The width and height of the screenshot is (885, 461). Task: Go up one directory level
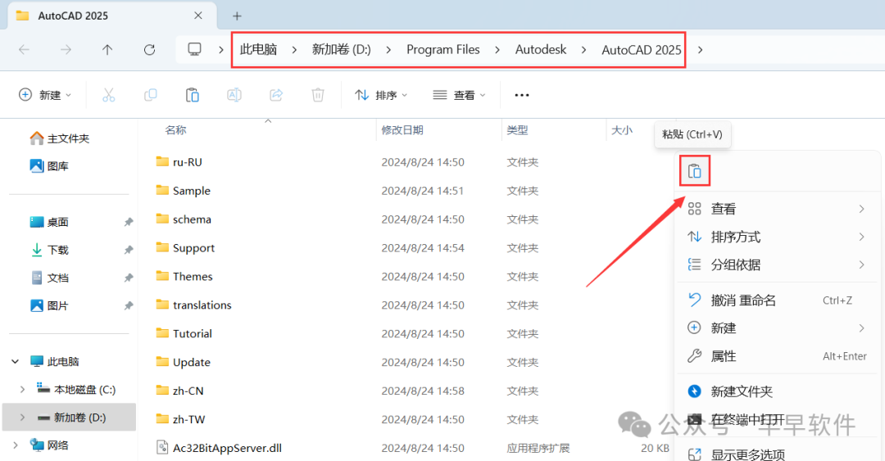tap(107, 50)
